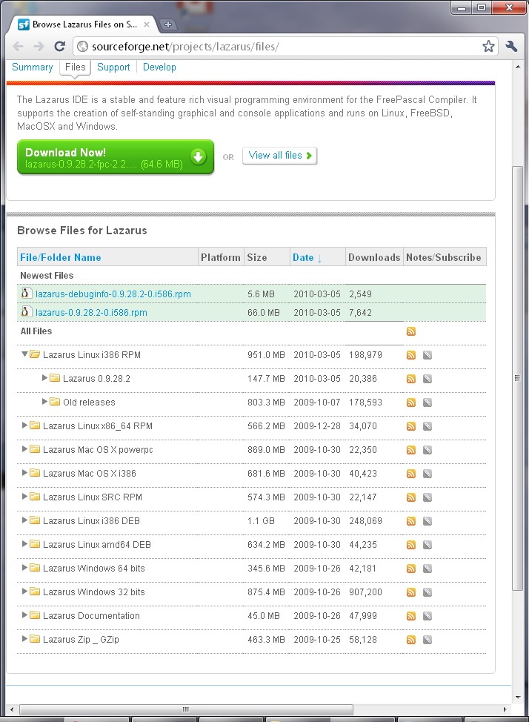Click the browser back arrow

tap(19, 46)
